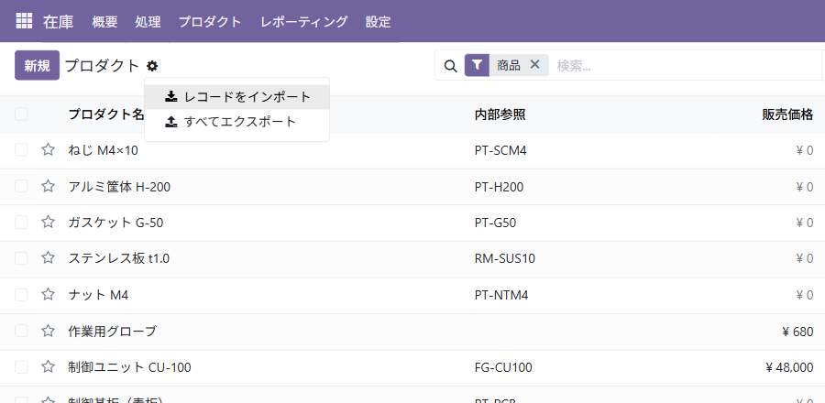Select the 制御ユニット CU-100 row checkbox
This screenshot has width=825, height=403.
(x=21, y=366)
